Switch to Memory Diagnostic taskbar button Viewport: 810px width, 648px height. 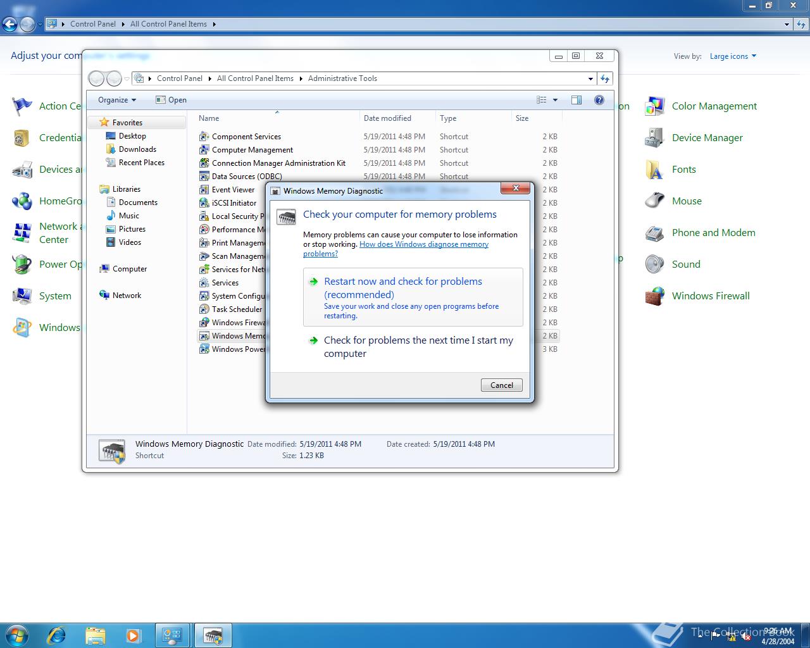click(x=213, y=635)
